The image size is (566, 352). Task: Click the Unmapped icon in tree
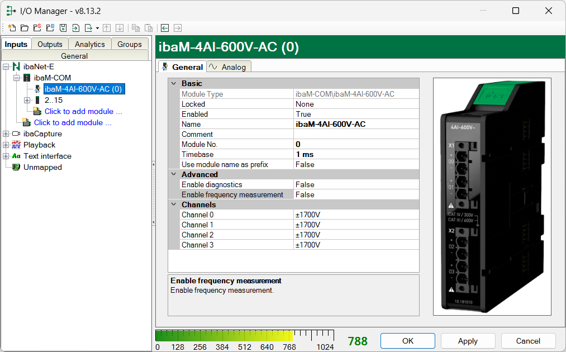click(16, 167)
